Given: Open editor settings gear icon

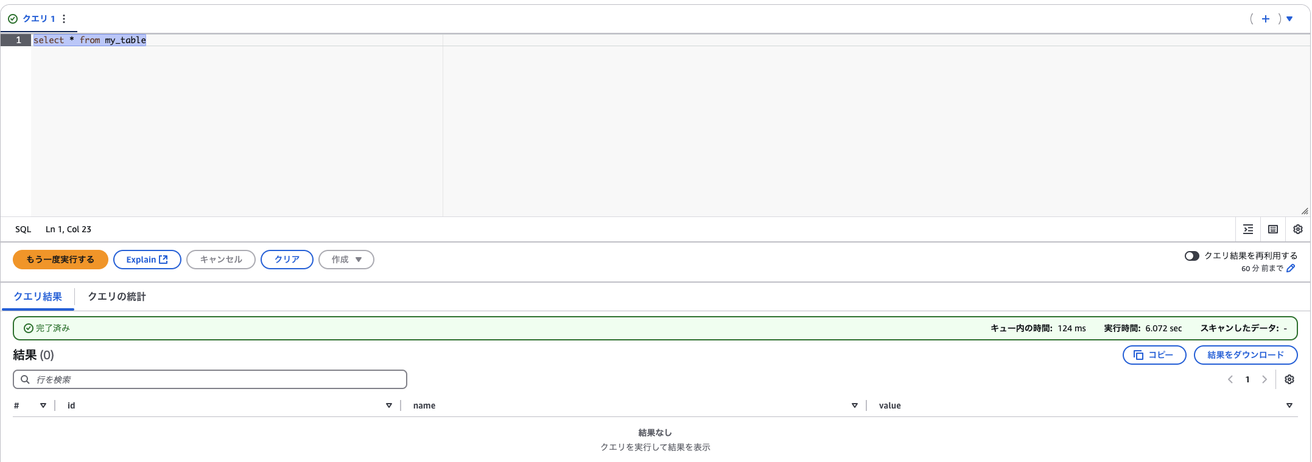Looking at the screenshot, I should click(x=1298, y=229).
